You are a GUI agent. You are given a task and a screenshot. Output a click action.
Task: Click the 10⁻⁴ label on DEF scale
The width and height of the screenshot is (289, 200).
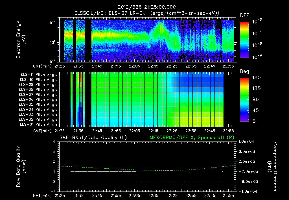(x=257, y=33)
